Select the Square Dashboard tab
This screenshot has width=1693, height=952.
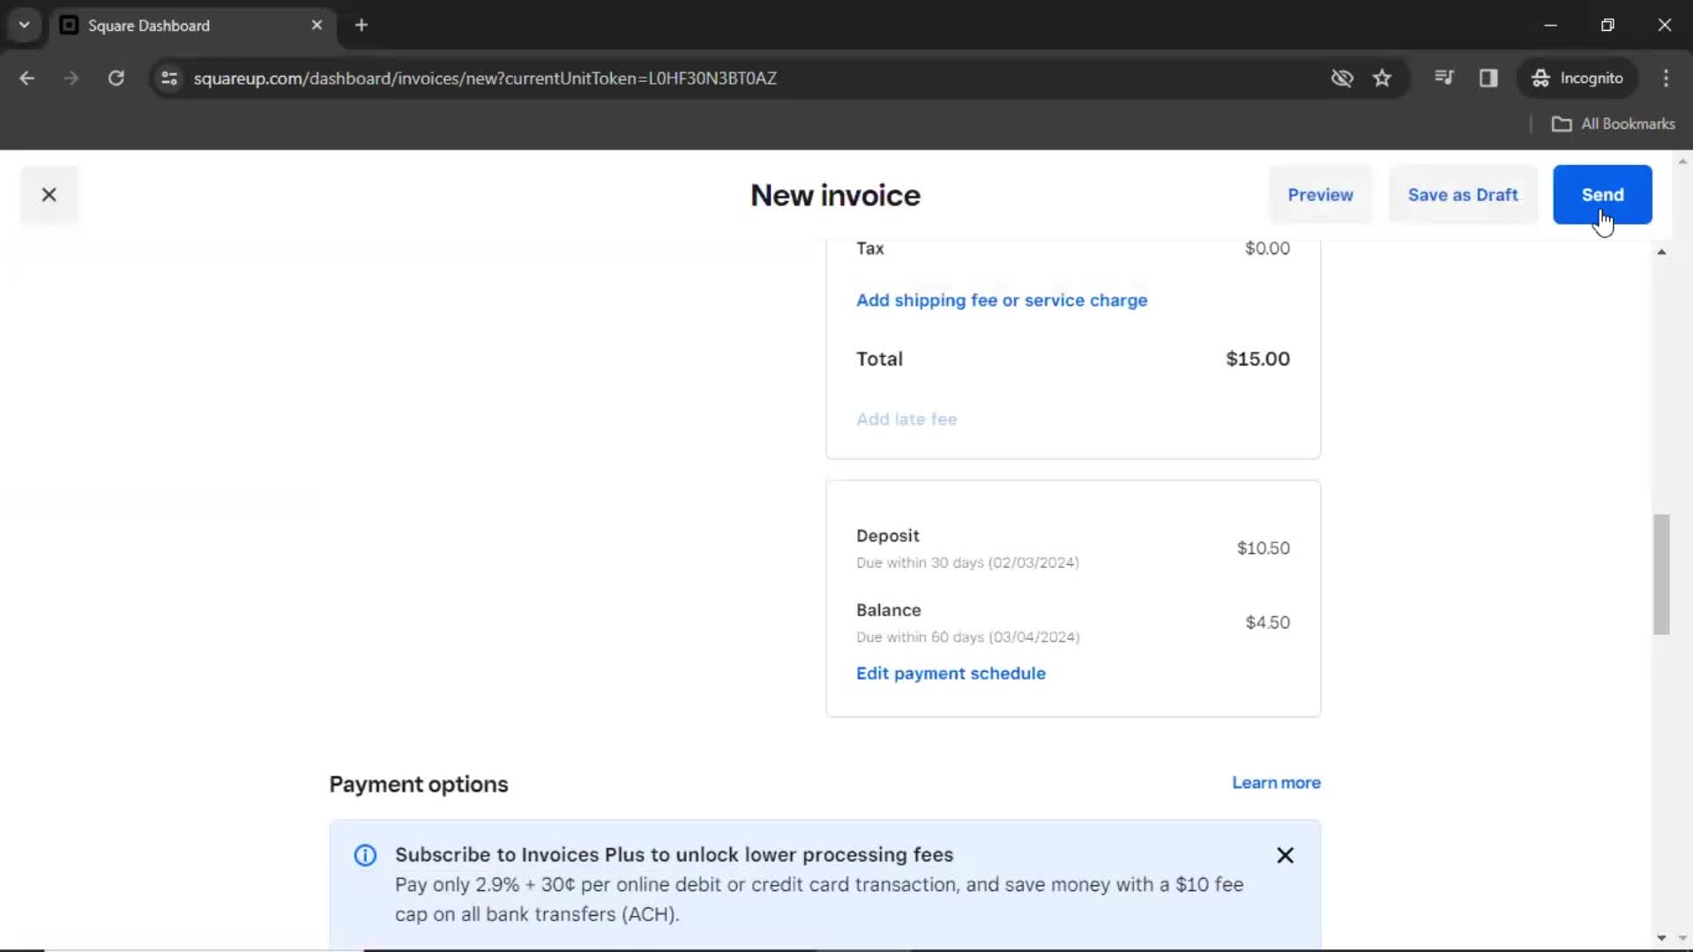pyautogui.click(x=192, y=26)
